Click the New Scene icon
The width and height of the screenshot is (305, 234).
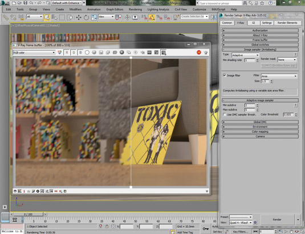(14, 3)
